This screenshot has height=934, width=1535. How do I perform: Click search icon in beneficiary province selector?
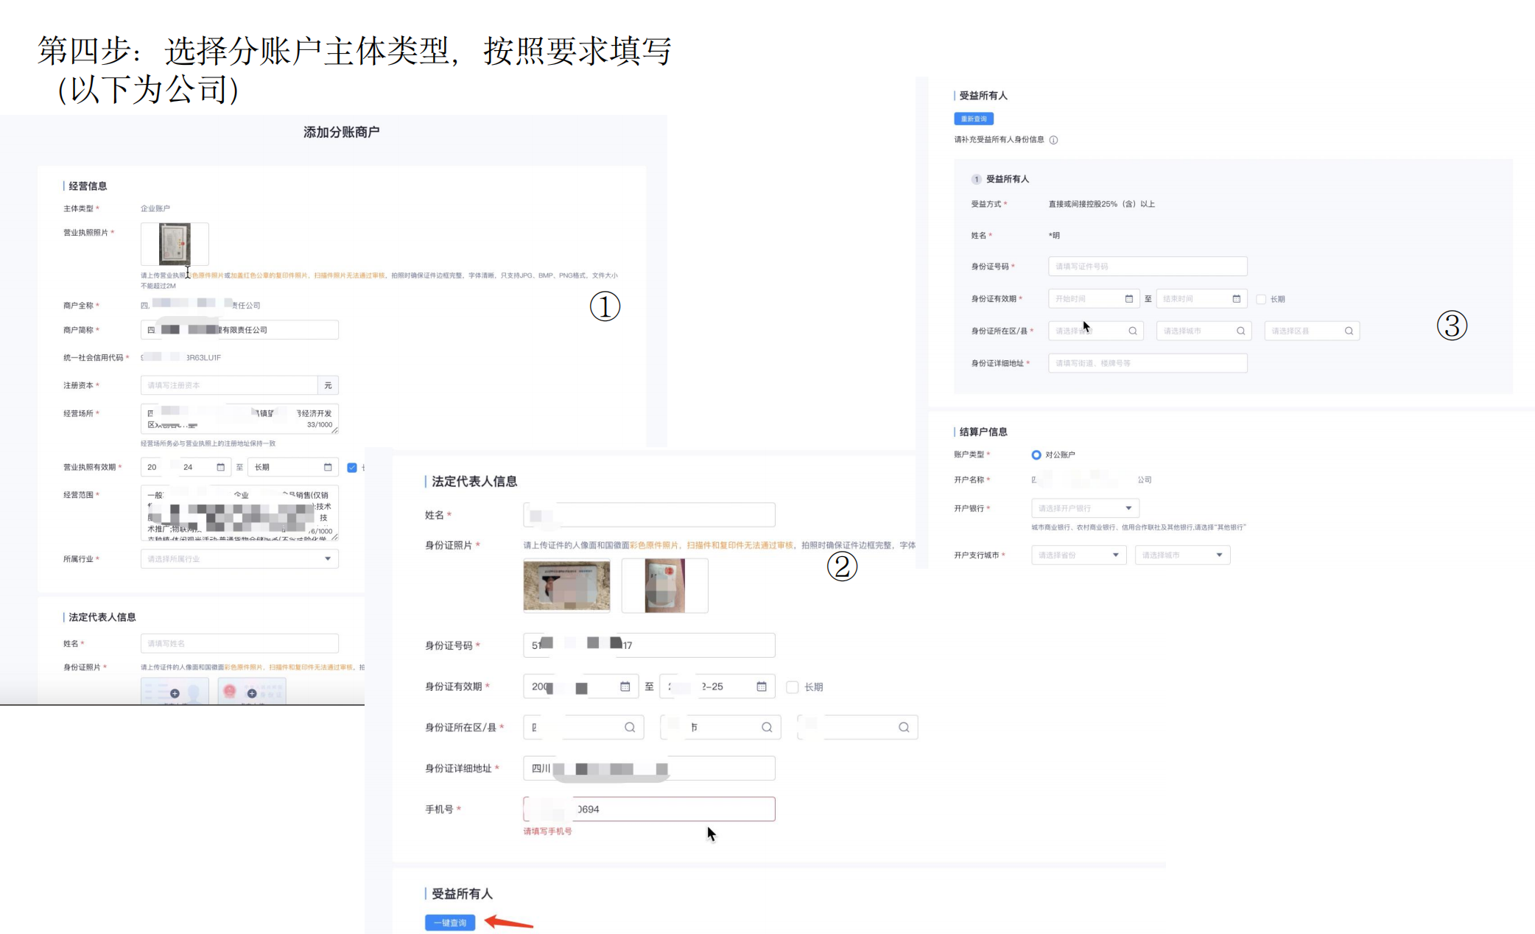click(1133, 331)
